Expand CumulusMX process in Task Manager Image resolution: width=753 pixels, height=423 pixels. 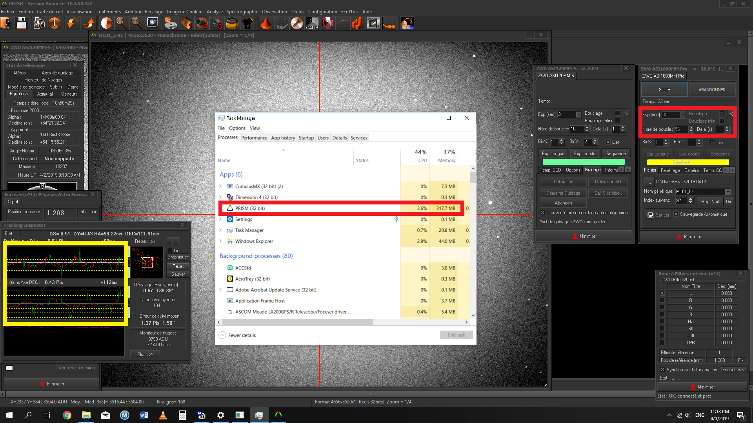pyautogui.click(x=220, y=186)
